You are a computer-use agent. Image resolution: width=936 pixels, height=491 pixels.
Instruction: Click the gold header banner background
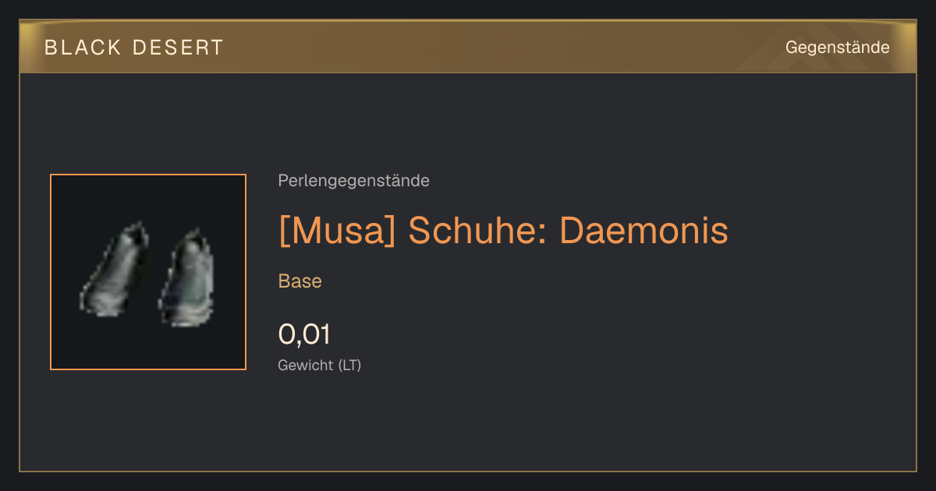(468, 48)
